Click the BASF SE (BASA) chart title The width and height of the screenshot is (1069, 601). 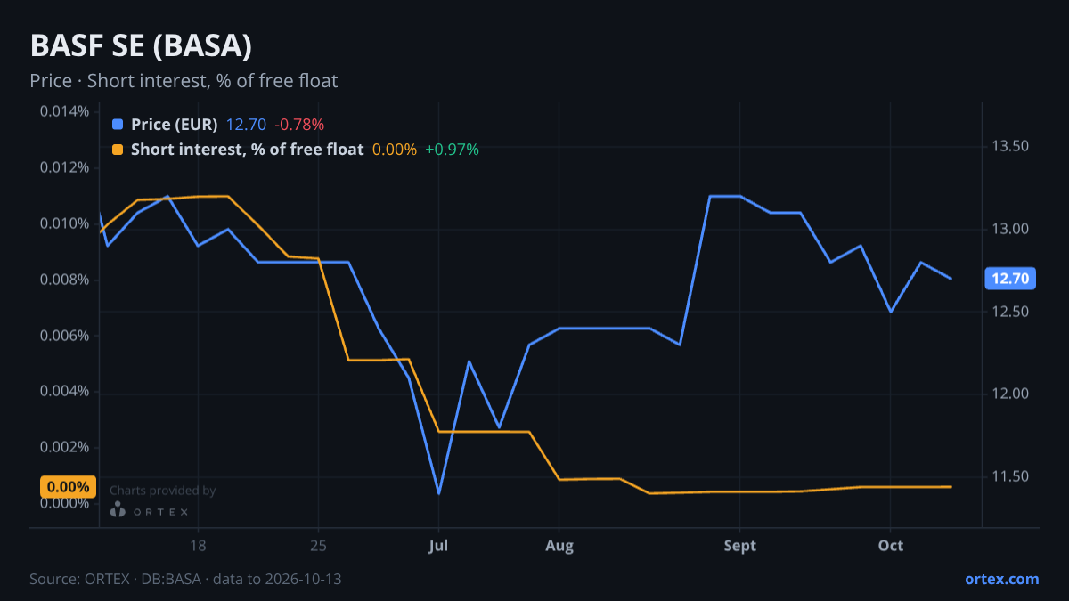pyautogui.click(x=141, y=46)
